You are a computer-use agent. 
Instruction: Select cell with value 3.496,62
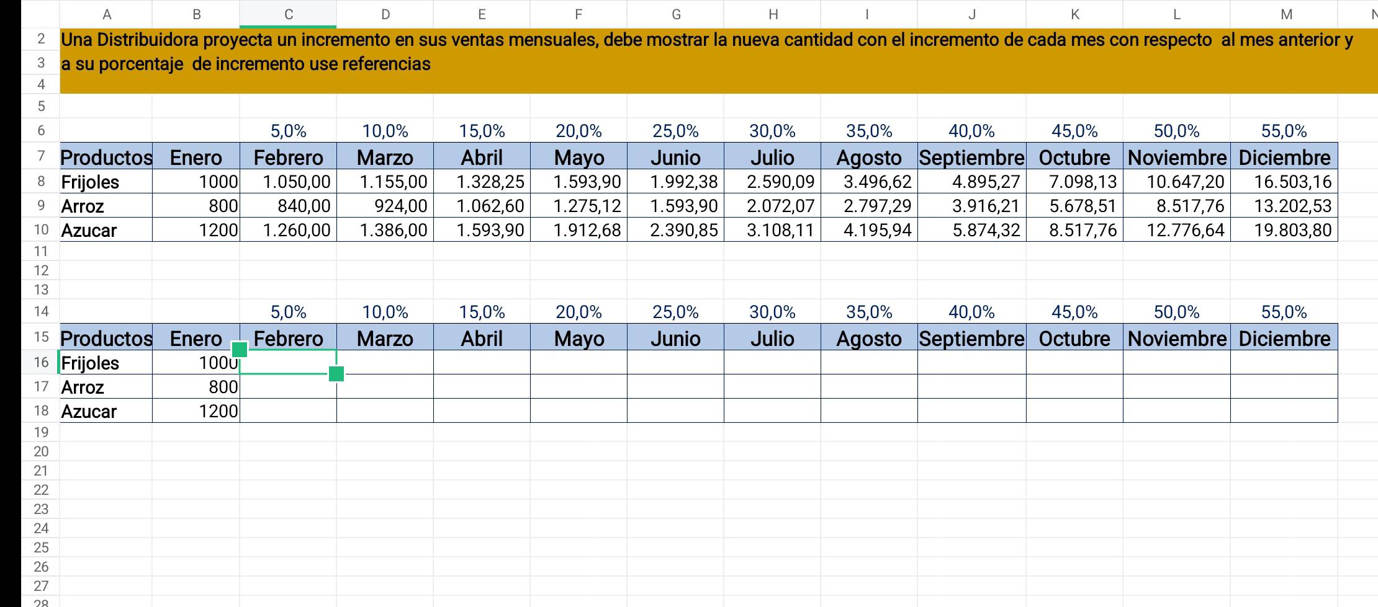(x=869, y=181)
